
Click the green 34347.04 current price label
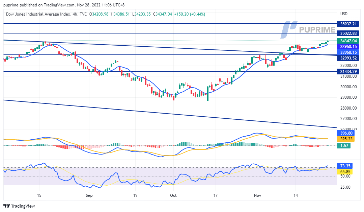point(348,41)
